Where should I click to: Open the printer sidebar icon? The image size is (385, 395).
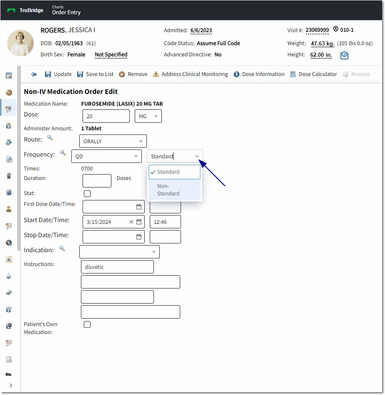click(x=9, y=142)
